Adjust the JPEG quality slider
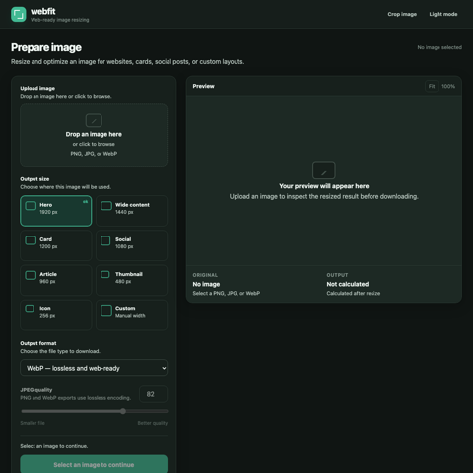The width and height of the screenshot is (473, 473). coord(94,411)
